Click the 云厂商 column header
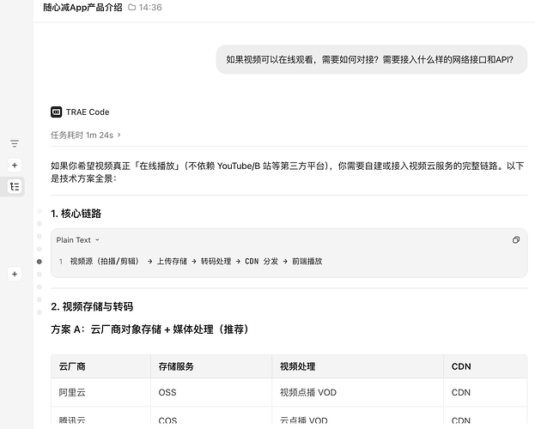 (x=100, y=366)
